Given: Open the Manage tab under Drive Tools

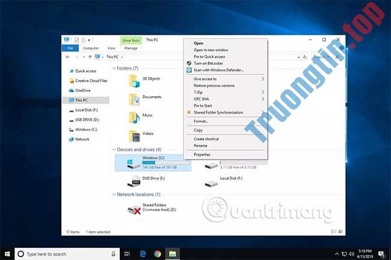Looking at the screenshot, I should 131,48.
